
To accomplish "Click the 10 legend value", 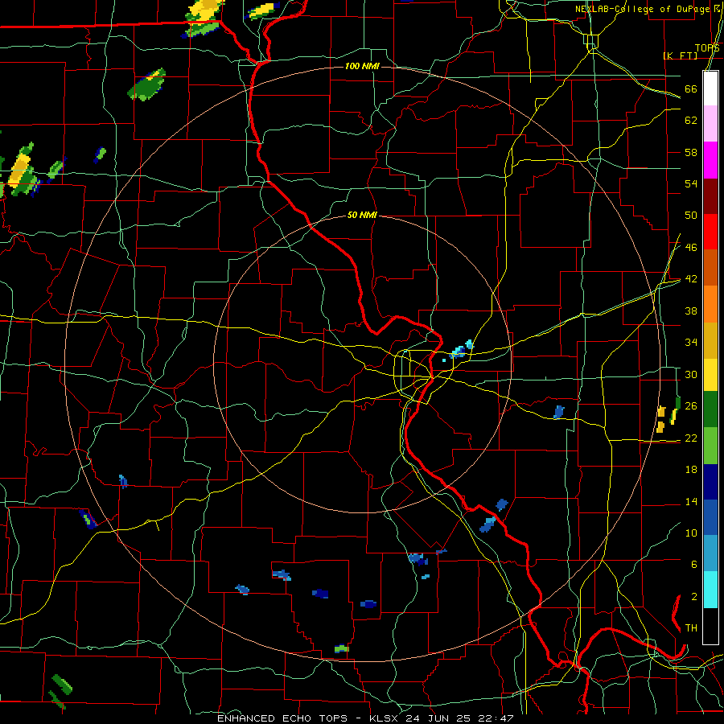I will pos(691,533).
